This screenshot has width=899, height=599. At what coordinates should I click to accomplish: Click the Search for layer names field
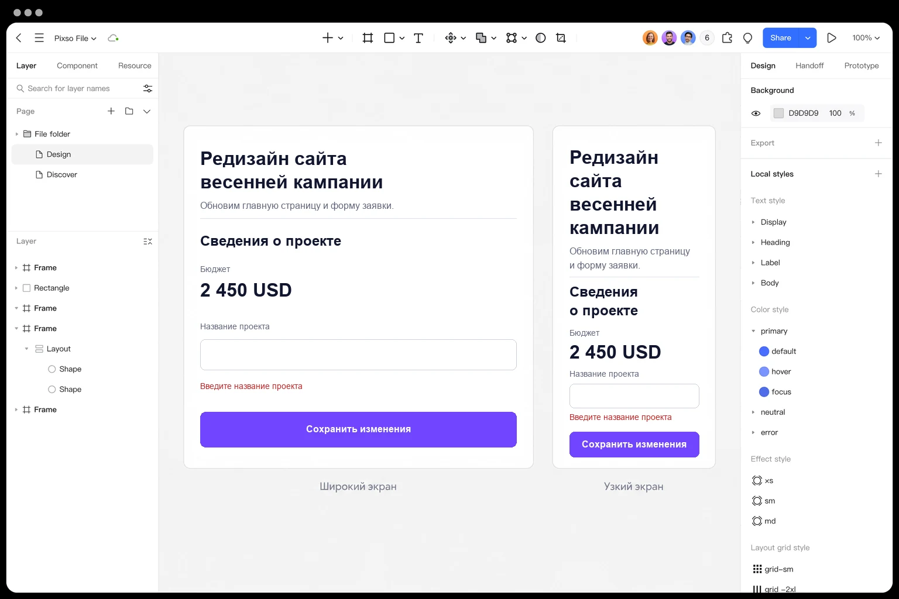[x=76, y=88]
